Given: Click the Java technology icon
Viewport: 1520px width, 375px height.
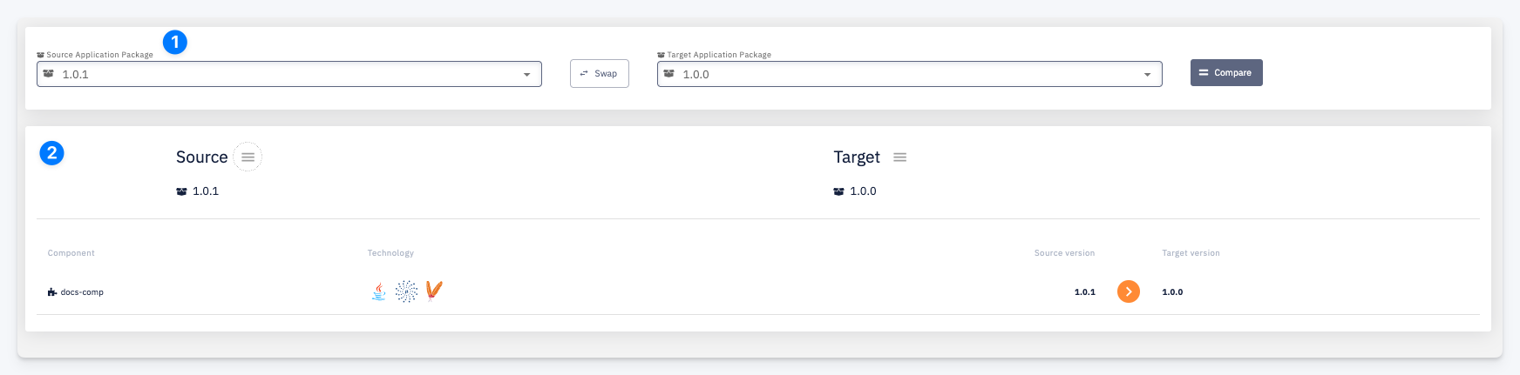Looking at the screenshot, I should (x=379, y=291).
